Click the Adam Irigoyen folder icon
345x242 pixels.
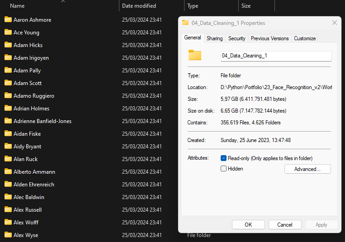pyautogui.click(x=8, y=58)
